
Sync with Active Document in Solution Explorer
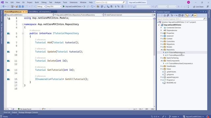[176, 15]
